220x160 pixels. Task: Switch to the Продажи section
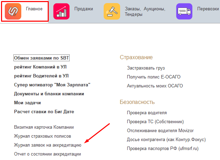click(x=84, y=9)
